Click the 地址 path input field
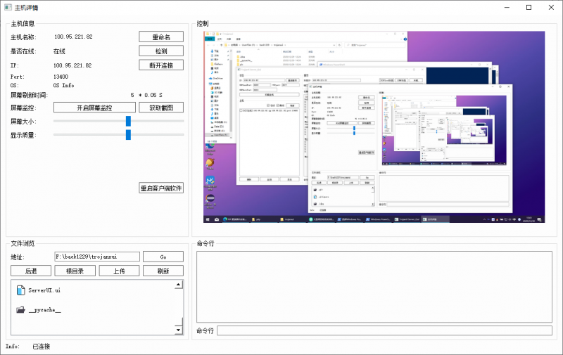Viewport: 563px width, 355px height. [x=96, y=257]
